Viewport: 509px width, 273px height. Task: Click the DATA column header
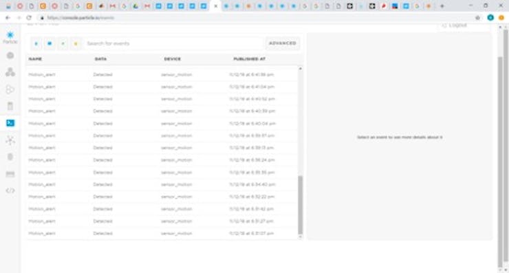(x=100, y=59)
